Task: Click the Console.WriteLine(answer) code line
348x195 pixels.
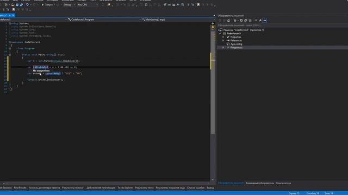Action: pyautogui.click(x=45, y=80)
